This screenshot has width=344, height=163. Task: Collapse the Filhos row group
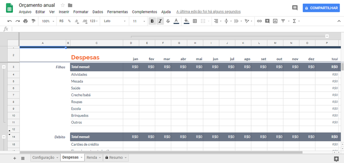click(4, 67)
